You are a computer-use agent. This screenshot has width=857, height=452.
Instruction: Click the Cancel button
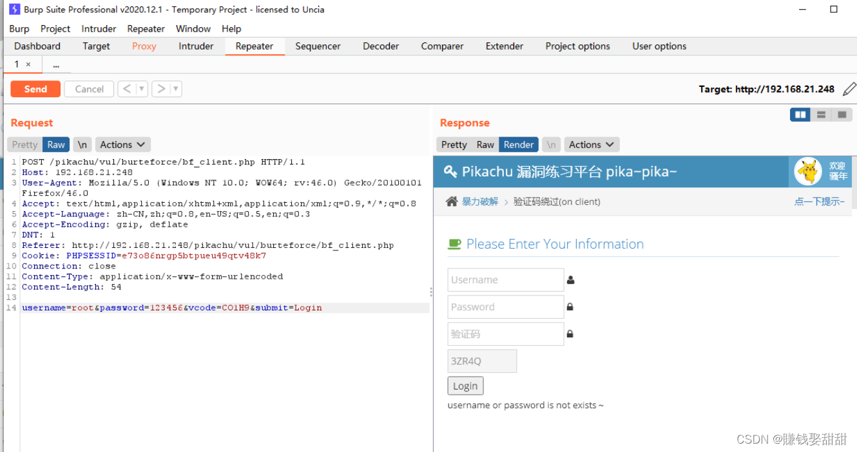click(89, 89)
